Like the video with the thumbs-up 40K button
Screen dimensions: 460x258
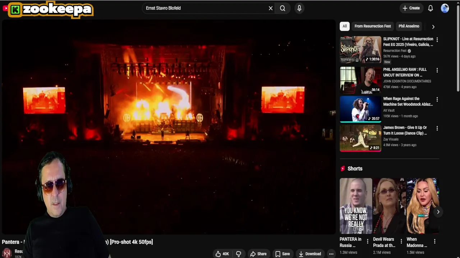coord(222,254)
